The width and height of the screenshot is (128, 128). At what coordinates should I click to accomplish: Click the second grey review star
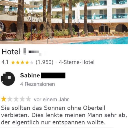[10, 99]
